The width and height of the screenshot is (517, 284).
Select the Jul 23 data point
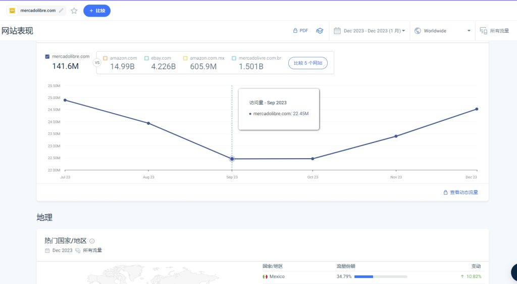(x=65, y=100)
